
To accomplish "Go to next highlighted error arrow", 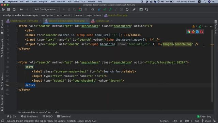I will [211, 26].
